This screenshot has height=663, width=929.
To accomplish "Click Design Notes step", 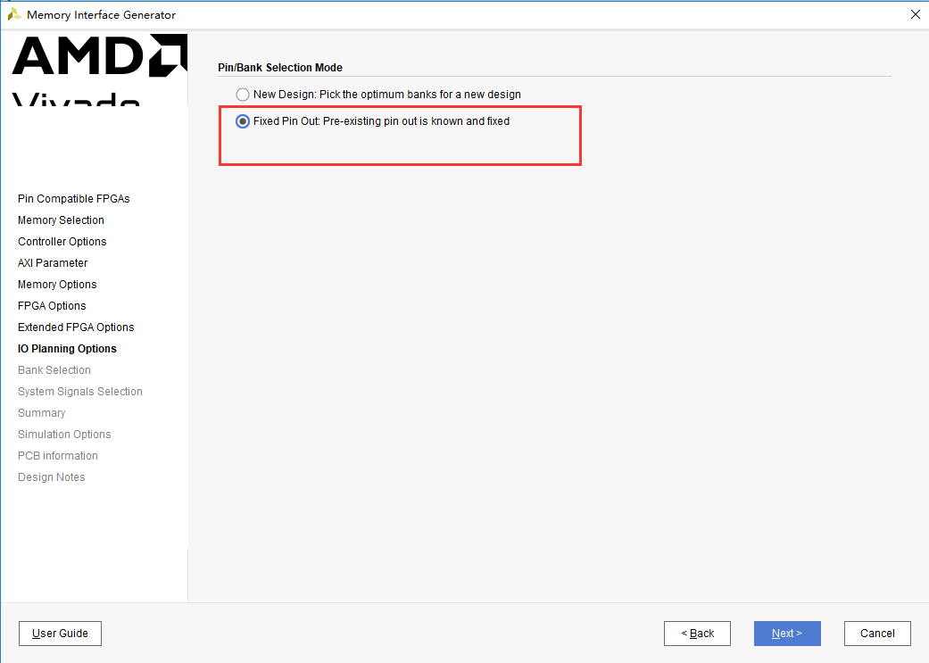I will coord(51,477).
